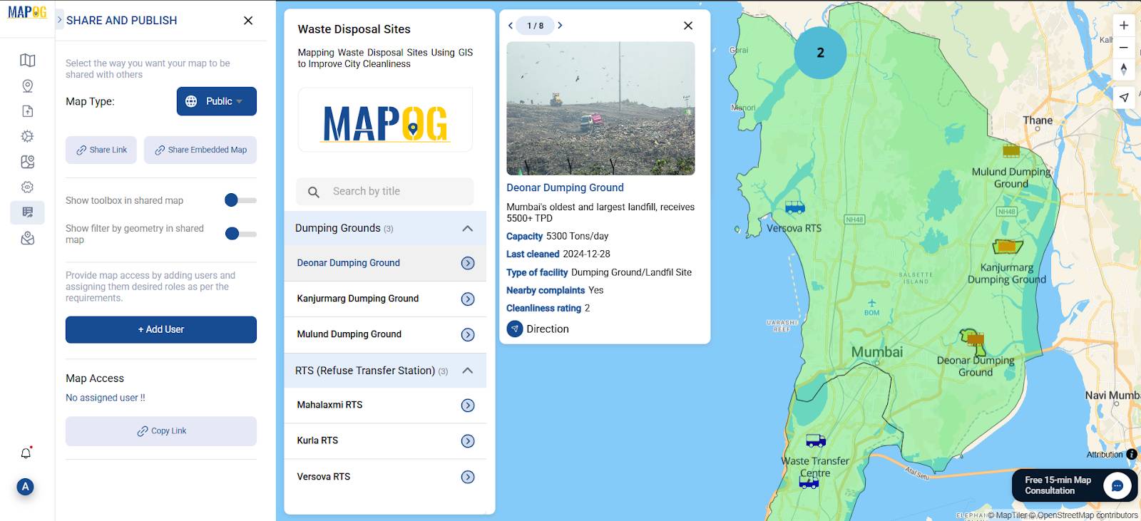Click the truck marker above Waste Transfer Centre
This screenshot has height=521, width=1141.
tap(816, 440)
